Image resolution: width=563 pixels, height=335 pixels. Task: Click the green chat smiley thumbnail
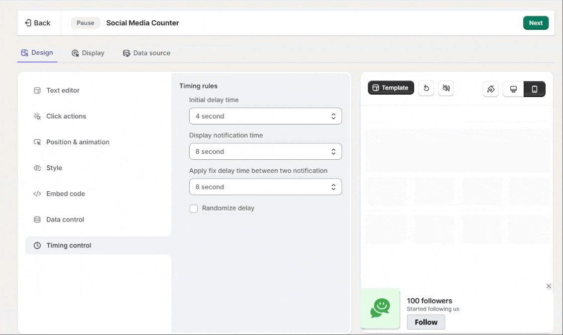point(380,308)
